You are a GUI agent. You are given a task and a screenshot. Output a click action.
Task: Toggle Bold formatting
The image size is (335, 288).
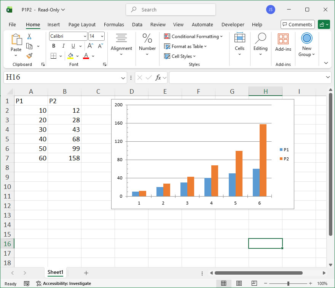[x=54, y=46]
